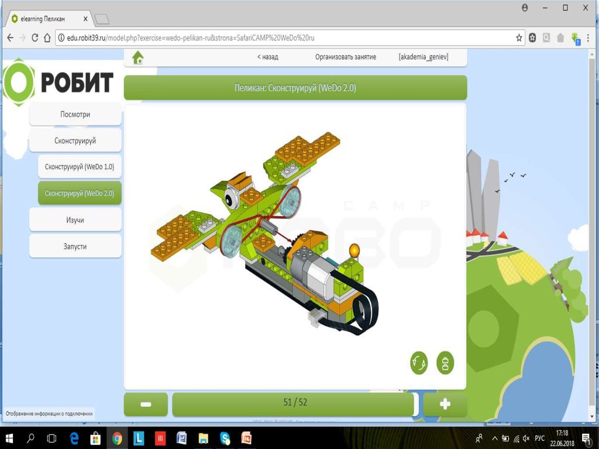599x449 pixels.
Task: Open the Skype icon in the taskbar
Action: (225, 438)
